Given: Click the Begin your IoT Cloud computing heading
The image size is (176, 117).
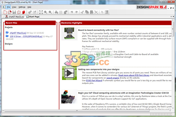Looking at the screenshot, I should pyautogui.click(x=123, y=93).
